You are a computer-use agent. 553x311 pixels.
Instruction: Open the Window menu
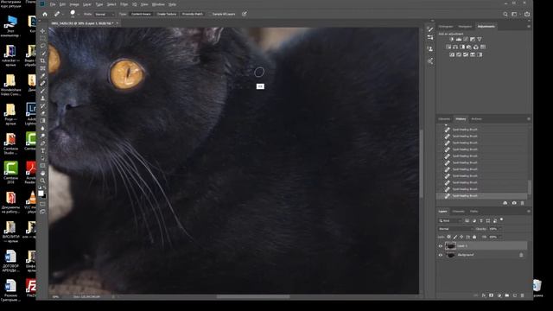click(x=158, y=4)
